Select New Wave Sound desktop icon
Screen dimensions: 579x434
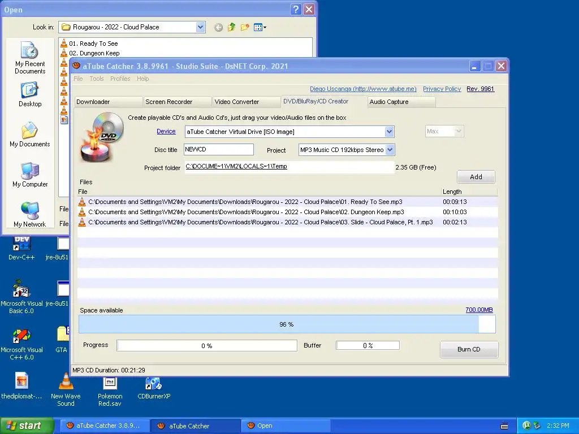click(x=66, y=390)
